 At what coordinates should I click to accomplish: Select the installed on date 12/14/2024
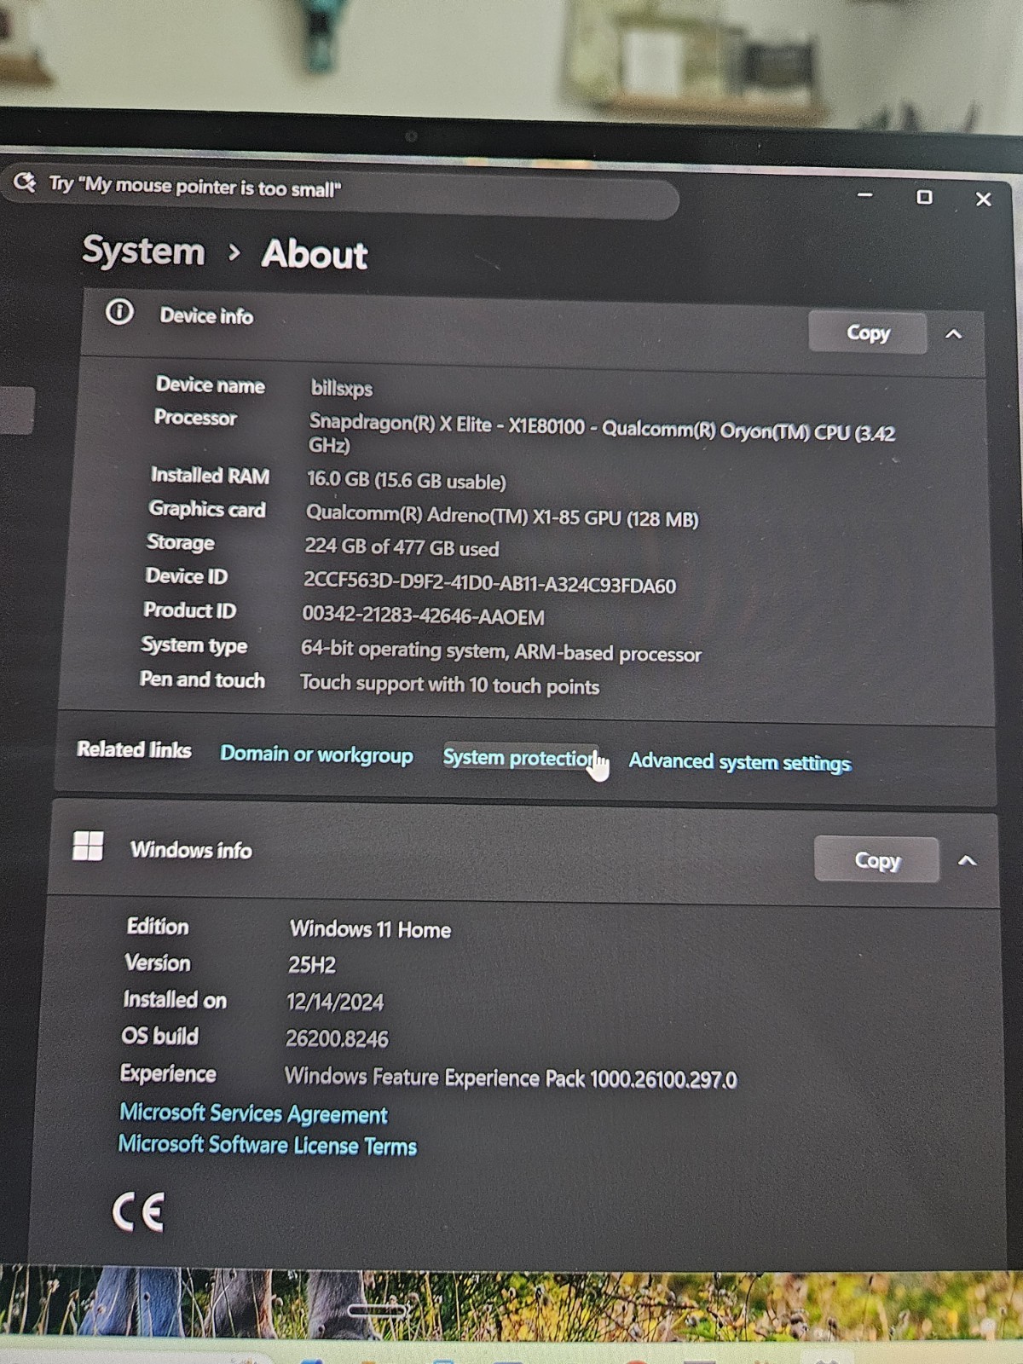point(335,1002)
